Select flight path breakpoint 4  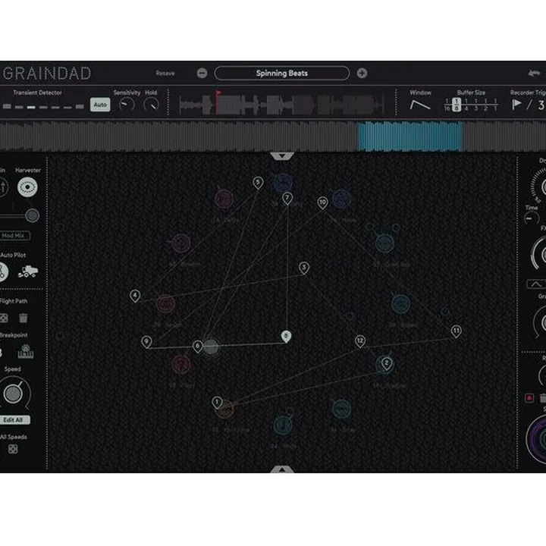click(x=135, y=296)
